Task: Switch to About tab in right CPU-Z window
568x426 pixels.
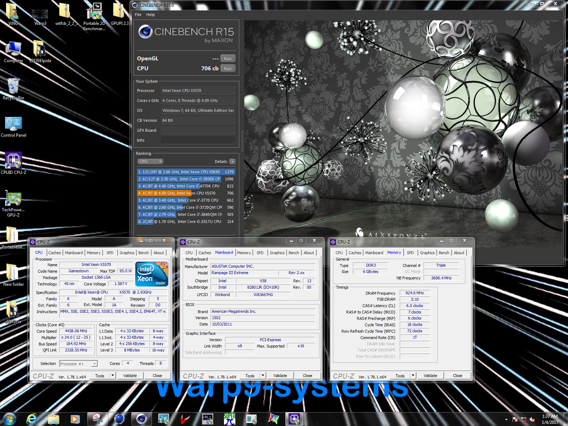Action: [459, 253]
